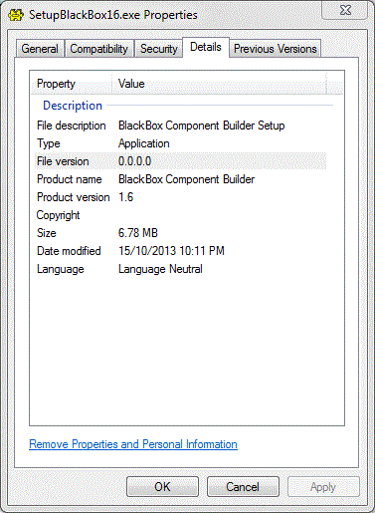This screenshot has width=375, height=513.
Task: Open the Security tab
Action: 158,49
